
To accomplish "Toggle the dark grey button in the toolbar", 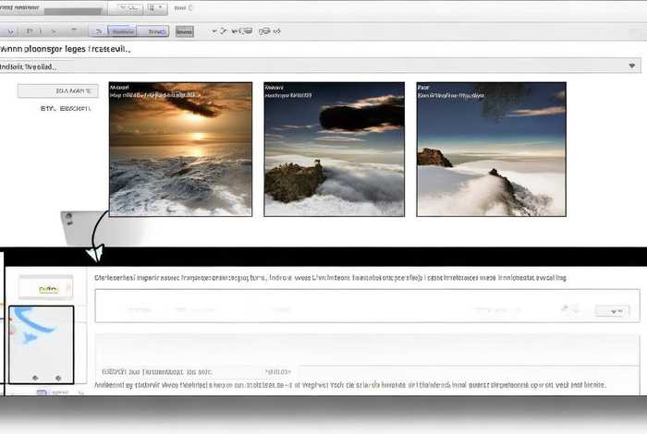I will (185, 30).
